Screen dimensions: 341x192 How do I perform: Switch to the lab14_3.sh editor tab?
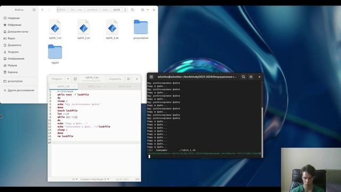(x=125, y=86)
